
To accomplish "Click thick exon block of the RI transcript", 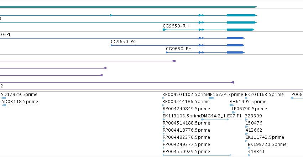I will (x=241, y=22).
